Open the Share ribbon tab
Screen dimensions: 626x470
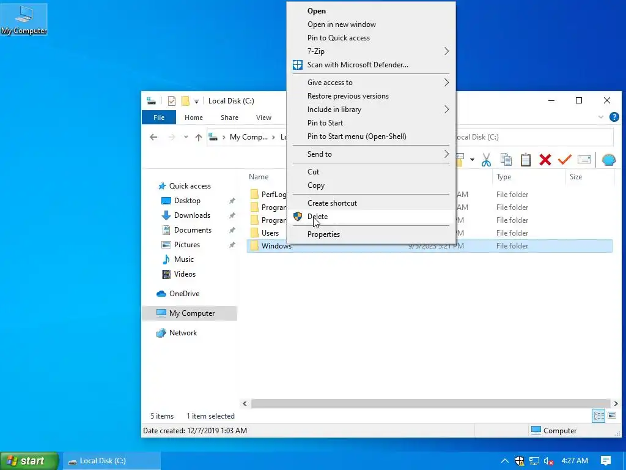click(x=229, y=117)
